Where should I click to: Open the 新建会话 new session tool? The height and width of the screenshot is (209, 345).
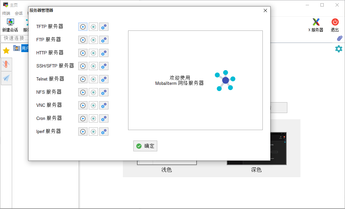click(x=10, y=25)
